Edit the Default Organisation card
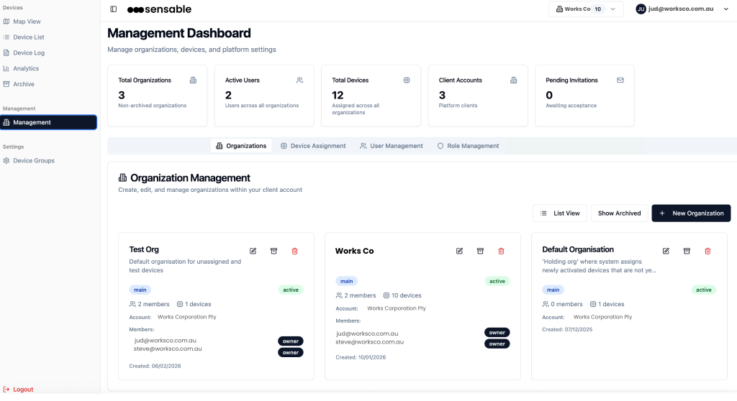Viewport: 737px width, 401px height. [x=666, y=252]
